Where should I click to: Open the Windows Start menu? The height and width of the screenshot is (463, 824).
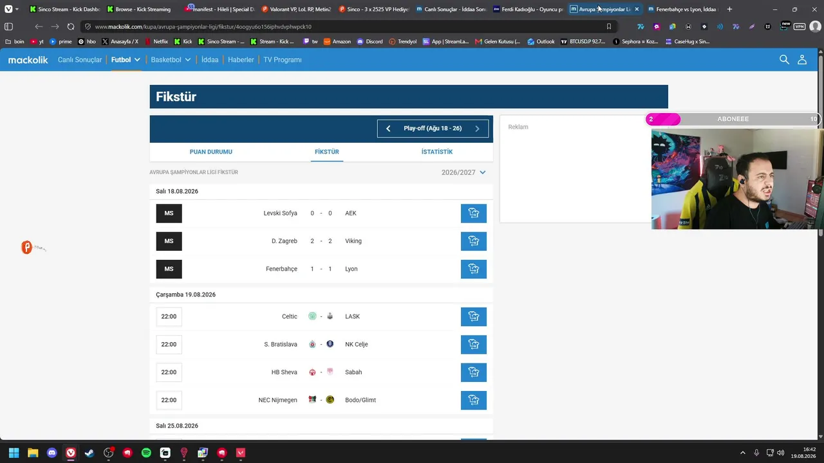click(14, 453)
